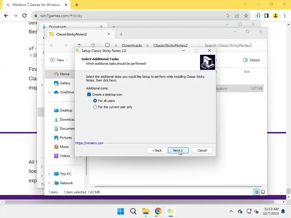
Task: Close the ClassicStickyNotes2 Explorer tab
Action: (x=109, y=34)
